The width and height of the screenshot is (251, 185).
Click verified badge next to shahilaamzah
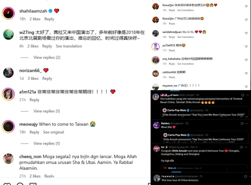[x=50, y=11]
